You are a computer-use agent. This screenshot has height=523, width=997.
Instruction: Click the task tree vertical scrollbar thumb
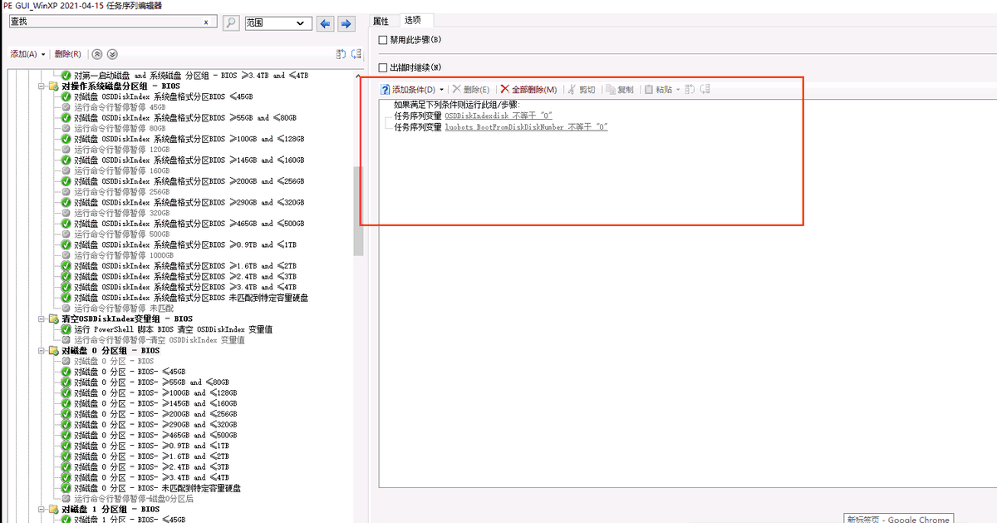[359, 211]
